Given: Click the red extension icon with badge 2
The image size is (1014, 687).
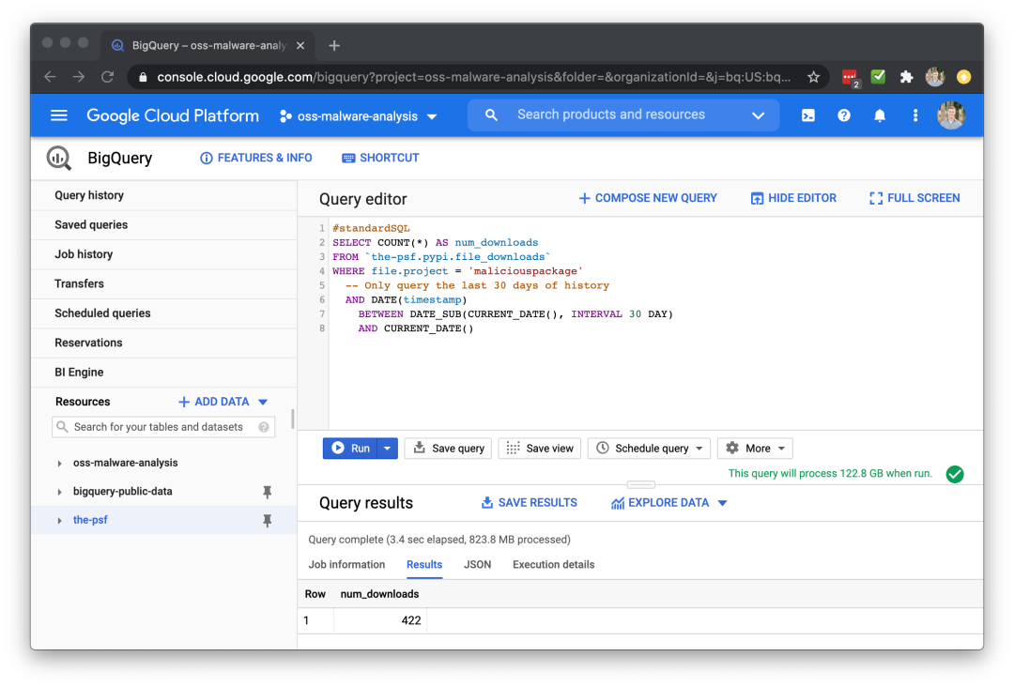Looking at the screenshot, I should click(x=851, y=78).
